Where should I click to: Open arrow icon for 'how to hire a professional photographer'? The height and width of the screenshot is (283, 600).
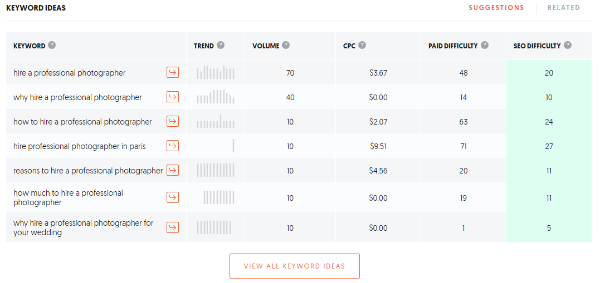(173, 121)
